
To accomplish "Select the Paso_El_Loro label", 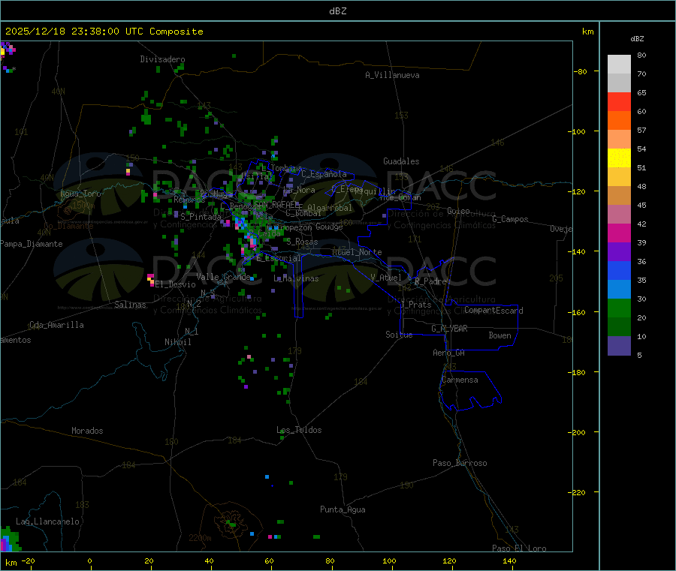I will coord(520,548).
